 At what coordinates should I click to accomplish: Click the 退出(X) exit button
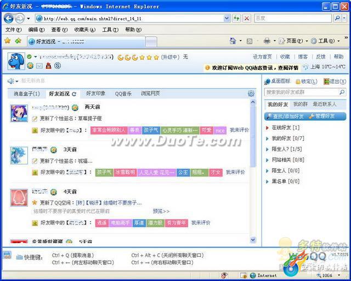pos(335,81)
